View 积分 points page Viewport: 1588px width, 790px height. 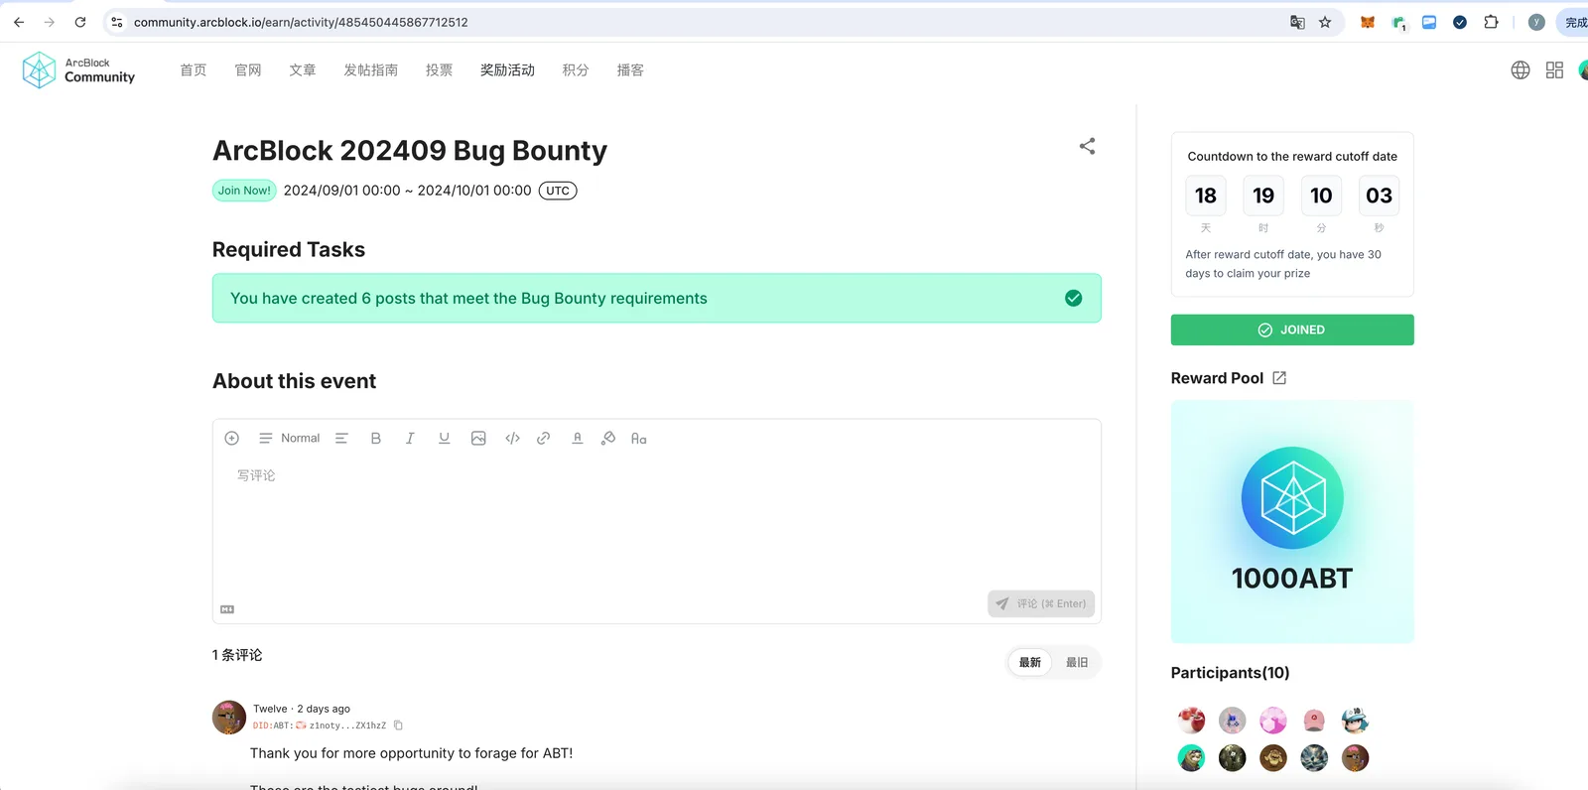click(576, 70)
